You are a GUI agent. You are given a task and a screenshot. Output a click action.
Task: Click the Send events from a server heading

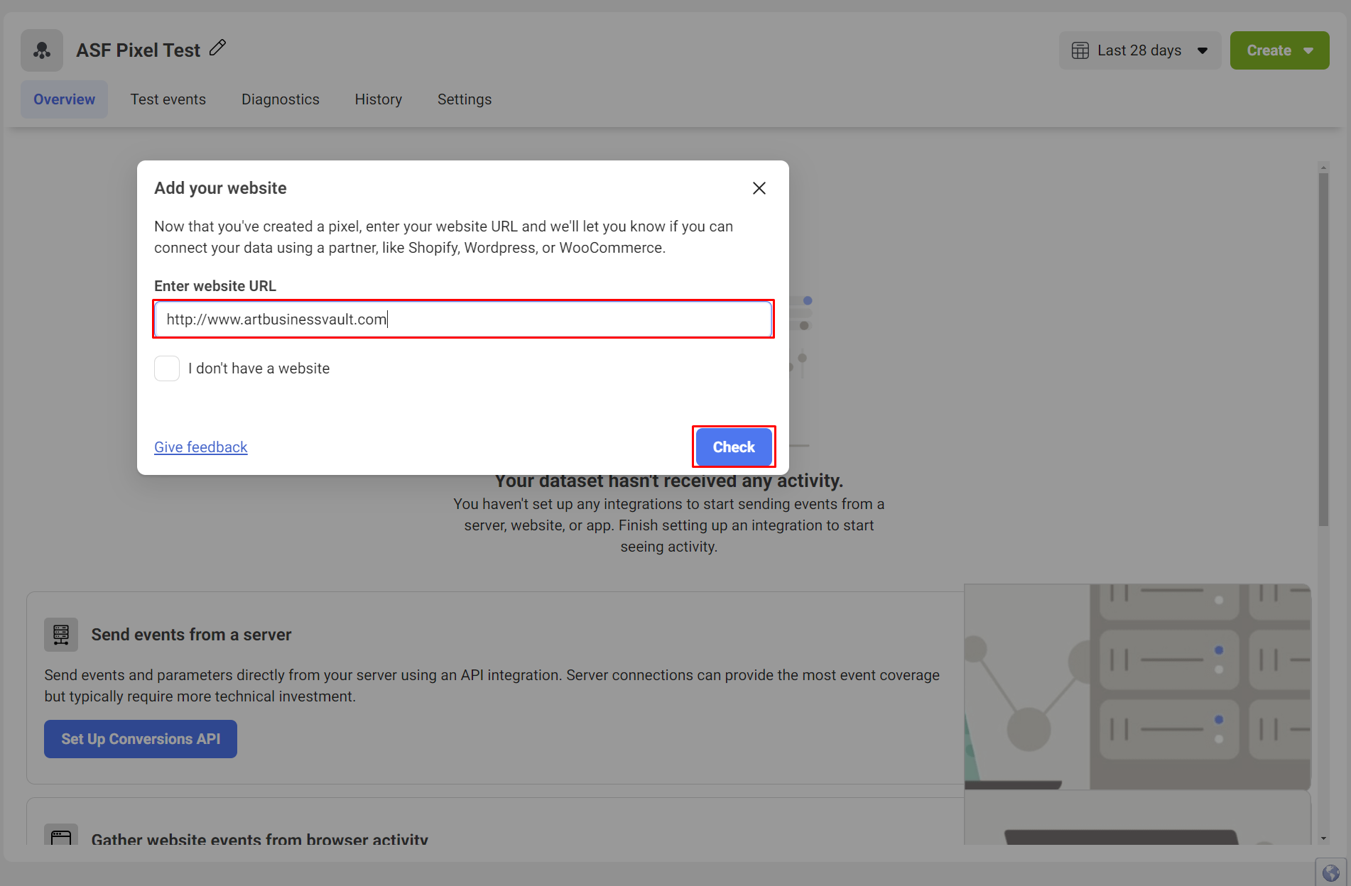[x=191, y=635]
